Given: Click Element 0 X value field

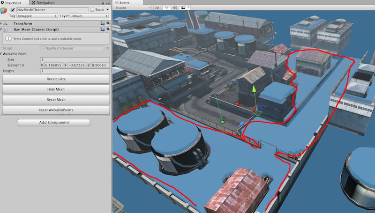Looking at the screenshot, I should 53,65.
